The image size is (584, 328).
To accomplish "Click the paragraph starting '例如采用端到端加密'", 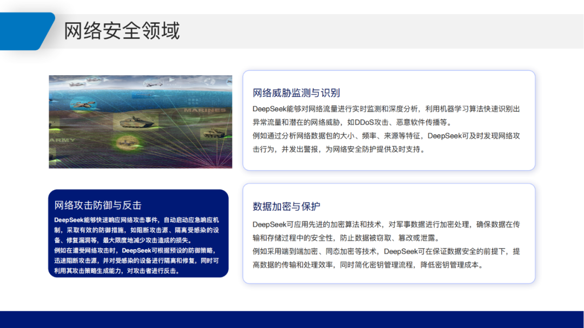I will (386, 258).
